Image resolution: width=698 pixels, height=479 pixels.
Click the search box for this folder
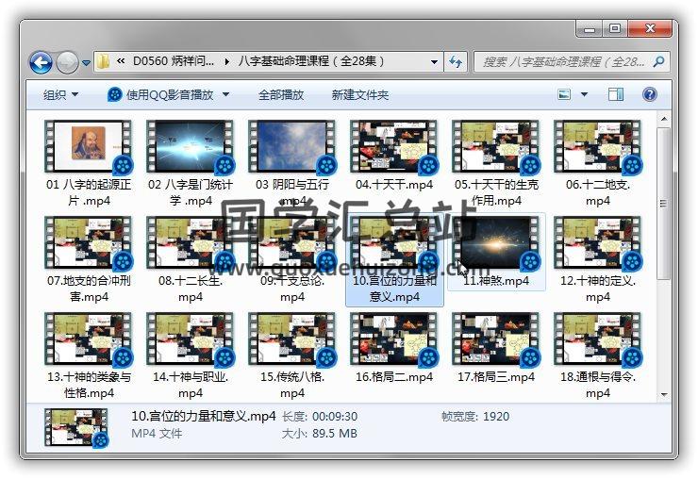coord(562,62)
